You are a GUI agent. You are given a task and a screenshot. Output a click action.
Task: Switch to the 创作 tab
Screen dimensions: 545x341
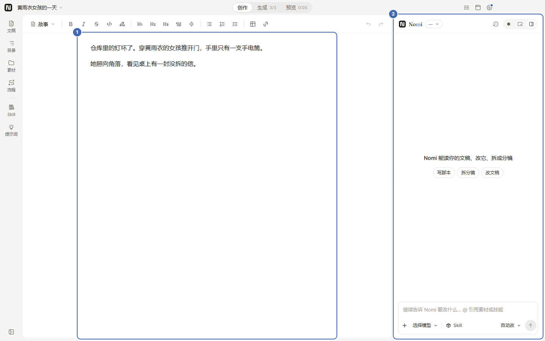243,8
